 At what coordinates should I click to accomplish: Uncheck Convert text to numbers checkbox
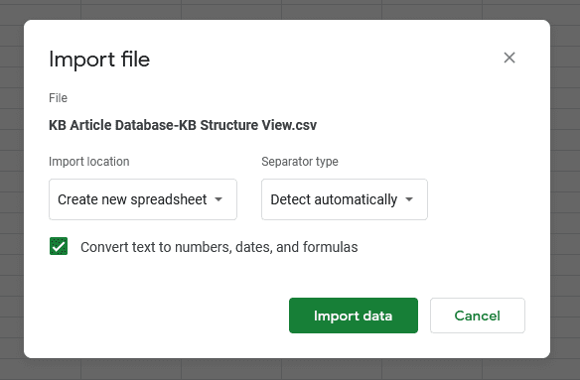coord(59,246)
